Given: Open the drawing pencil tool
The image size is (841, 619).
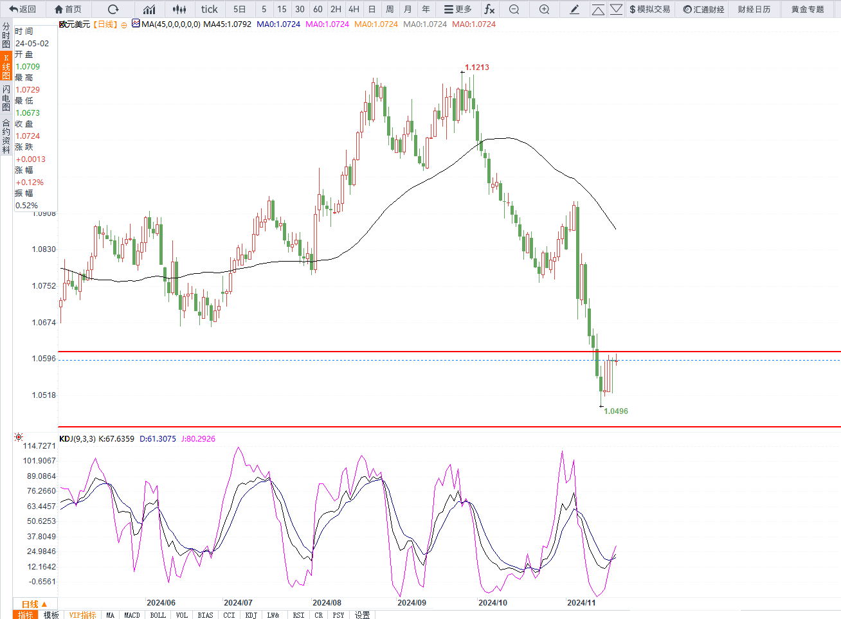Looking at the screenshot, I should pyautogui.click(x=575, y=9).
